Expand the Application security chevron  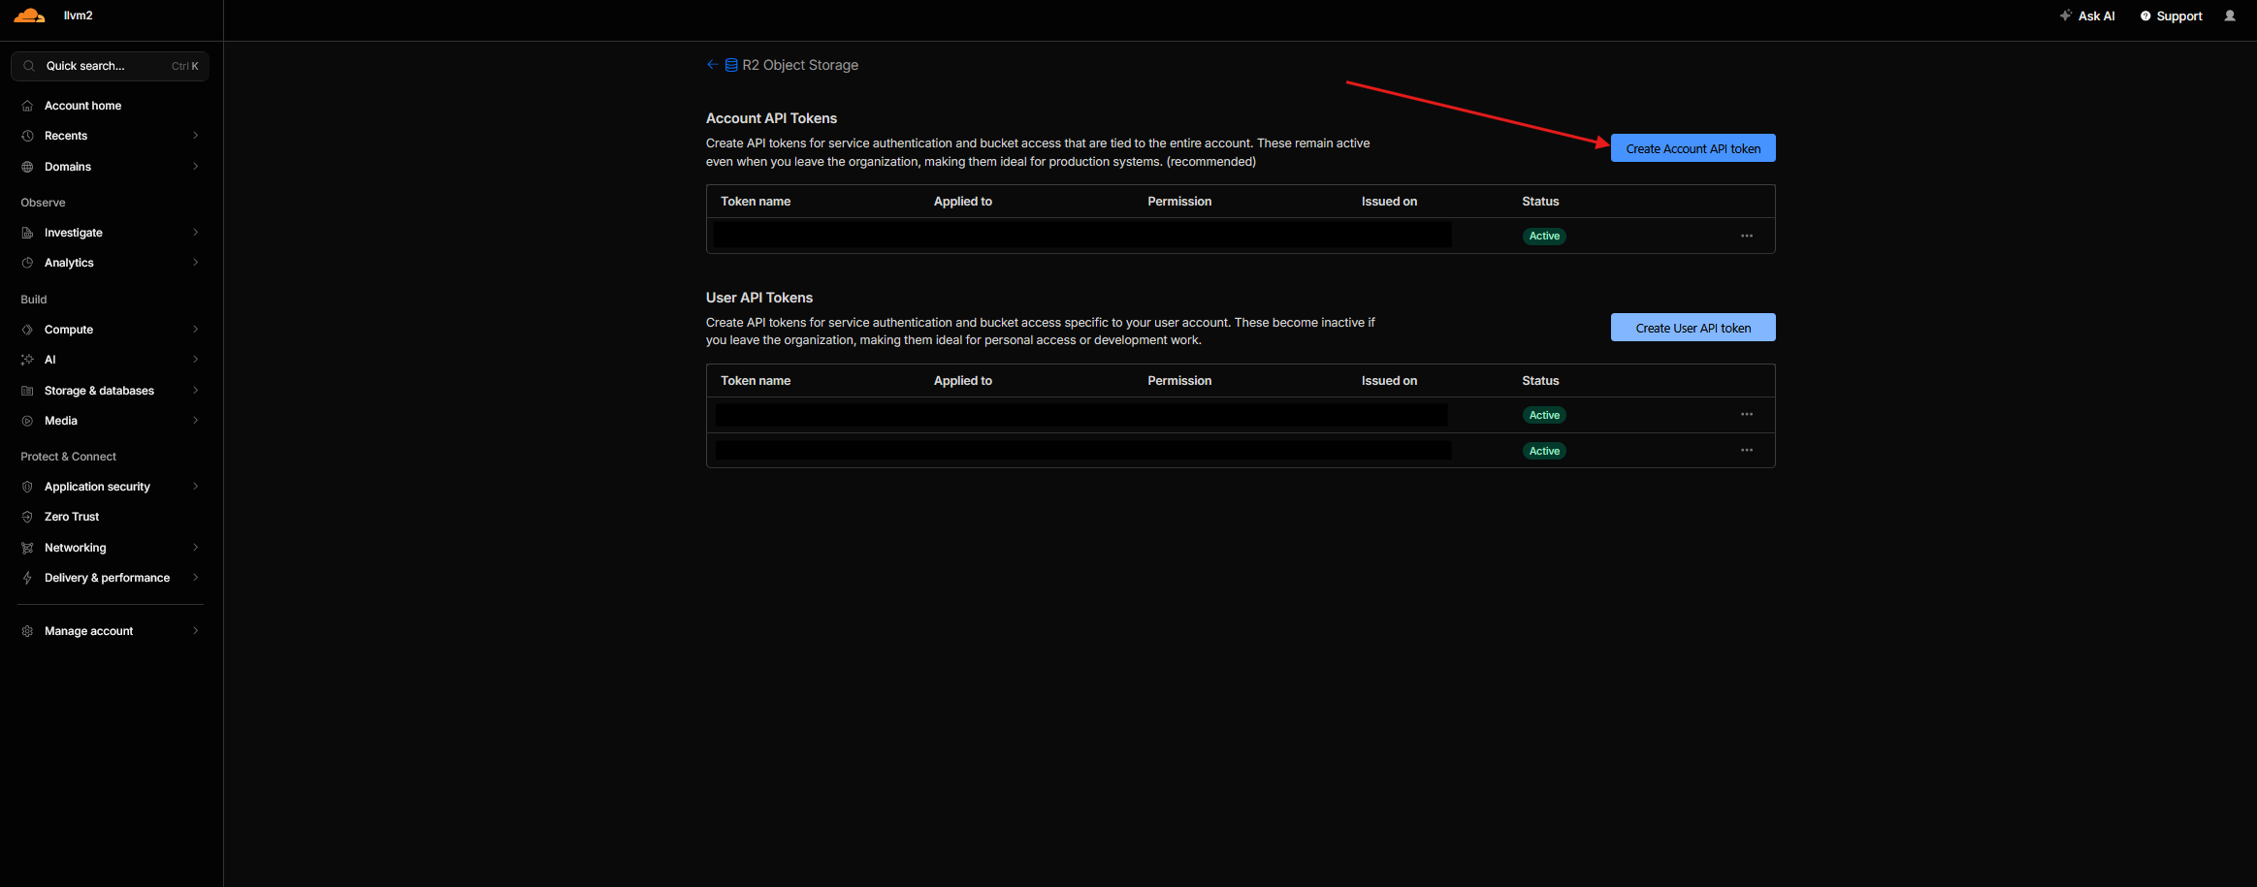point(196,487)
